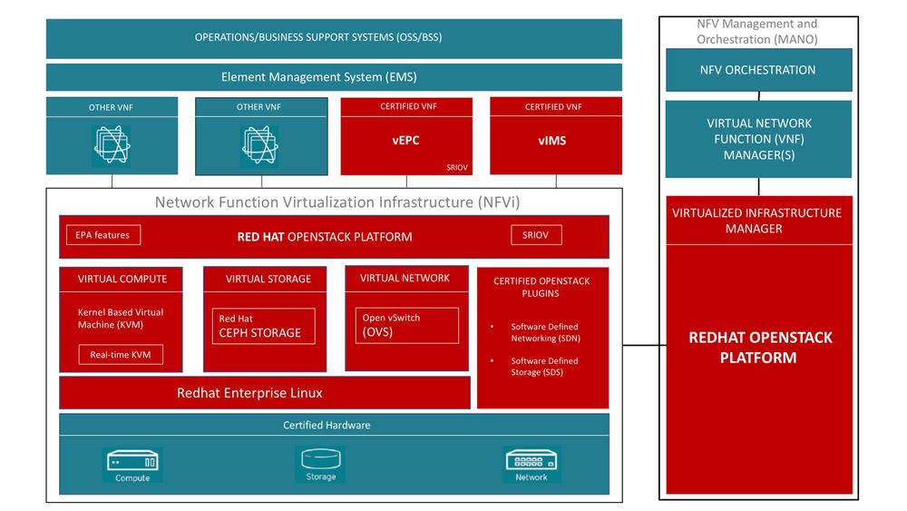The height and width of the screenshot is (511, 907).
Task: Click the first OTHER VNF label
Action: pos(111,108)
